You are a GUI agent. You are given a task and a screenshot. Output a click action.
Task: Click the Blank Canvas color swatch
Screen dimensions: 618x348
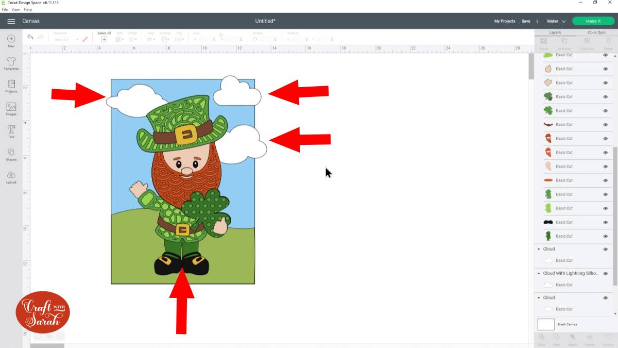click(x=546, y=324)
